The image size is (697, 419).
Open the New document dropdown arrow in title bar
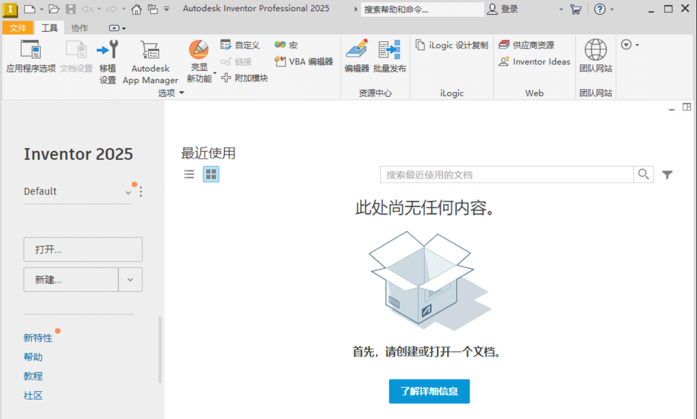41,9
